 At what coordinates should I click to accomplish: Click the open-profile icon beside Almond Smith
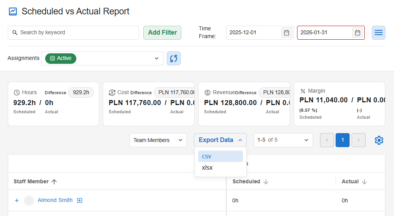tap(80, 200)
